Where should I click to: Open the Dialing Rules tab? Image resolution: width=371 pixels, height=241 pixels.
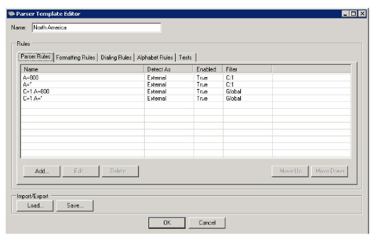(x=116, y=58)
